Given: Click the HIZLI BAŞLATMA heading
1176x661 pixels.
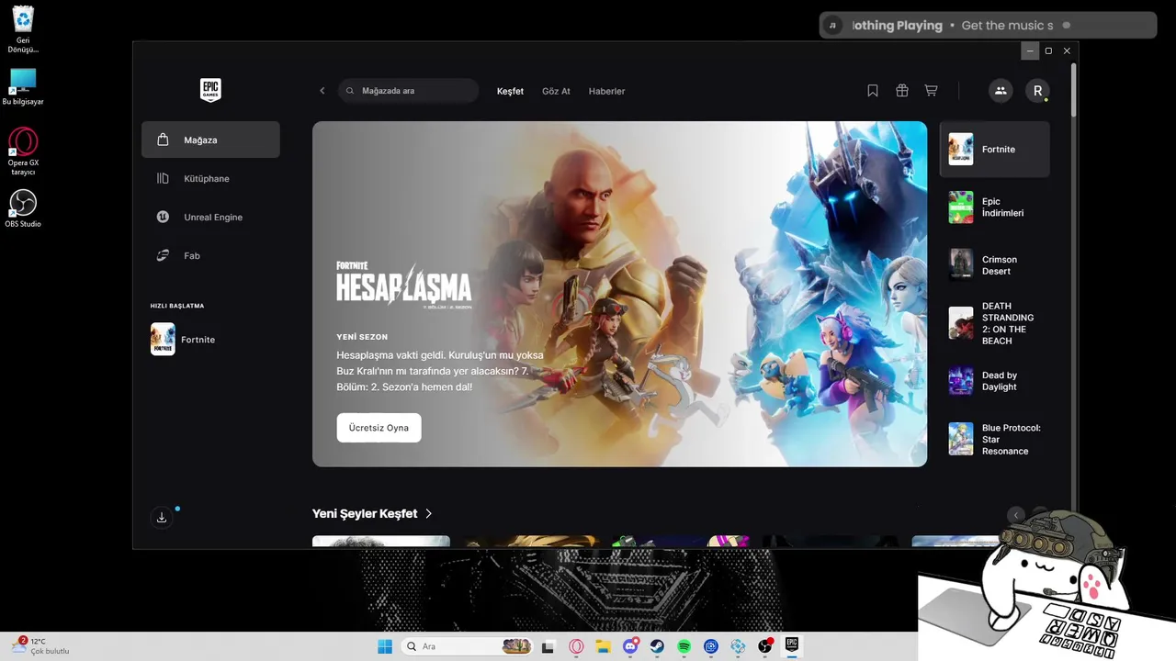Looking at the screenshot, I should coord(177,306).
